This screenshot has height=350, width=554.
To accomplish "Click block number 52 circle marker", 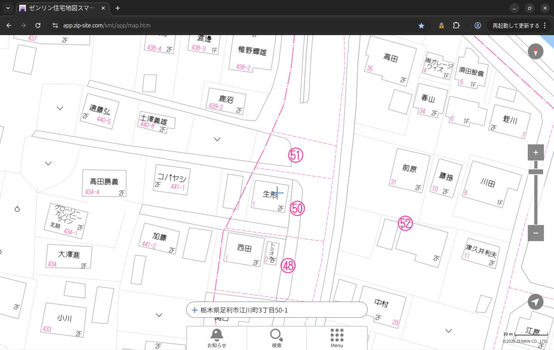I will [x=406, y=223].
